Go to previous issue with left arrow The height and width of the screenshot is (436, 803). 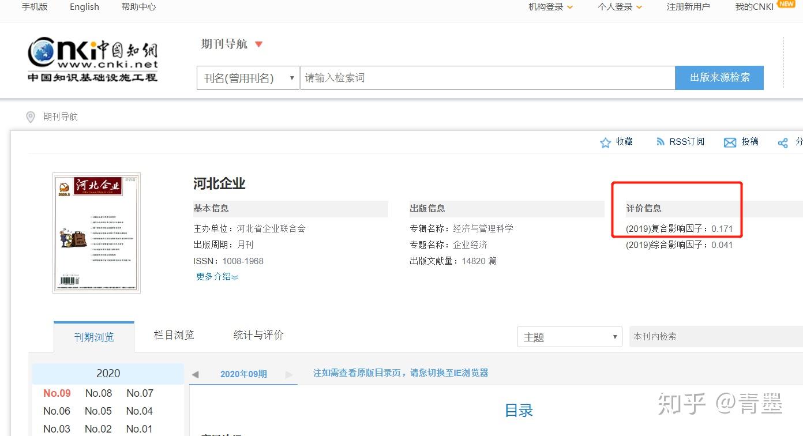click(195, 374)
